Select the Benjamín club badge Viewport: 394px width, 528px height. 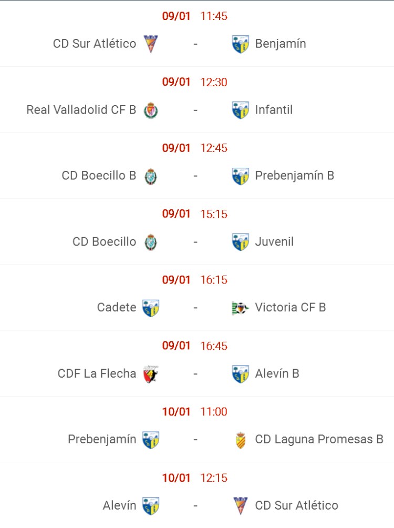(x=239, y=43)
